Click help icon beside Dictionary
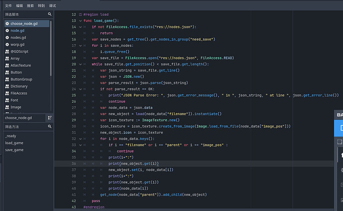The height and width of the screenshot is (211, 343). (x=7, y=86)
